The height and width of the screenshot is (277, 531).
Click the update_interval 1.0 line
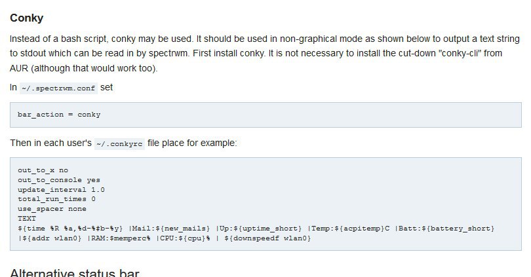(62, 190)
